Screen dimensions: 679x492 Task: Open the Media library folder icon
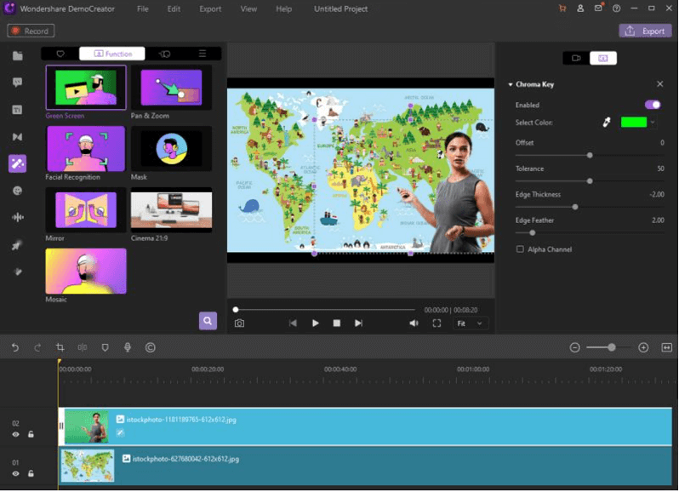(17, 55)
